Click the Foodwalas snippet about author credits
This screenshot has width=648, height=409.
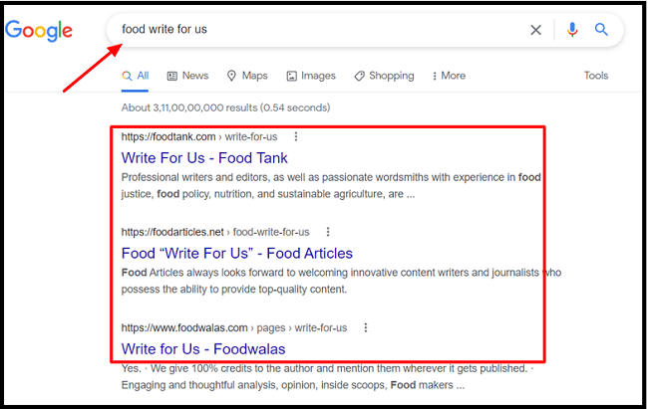(327, 377)
